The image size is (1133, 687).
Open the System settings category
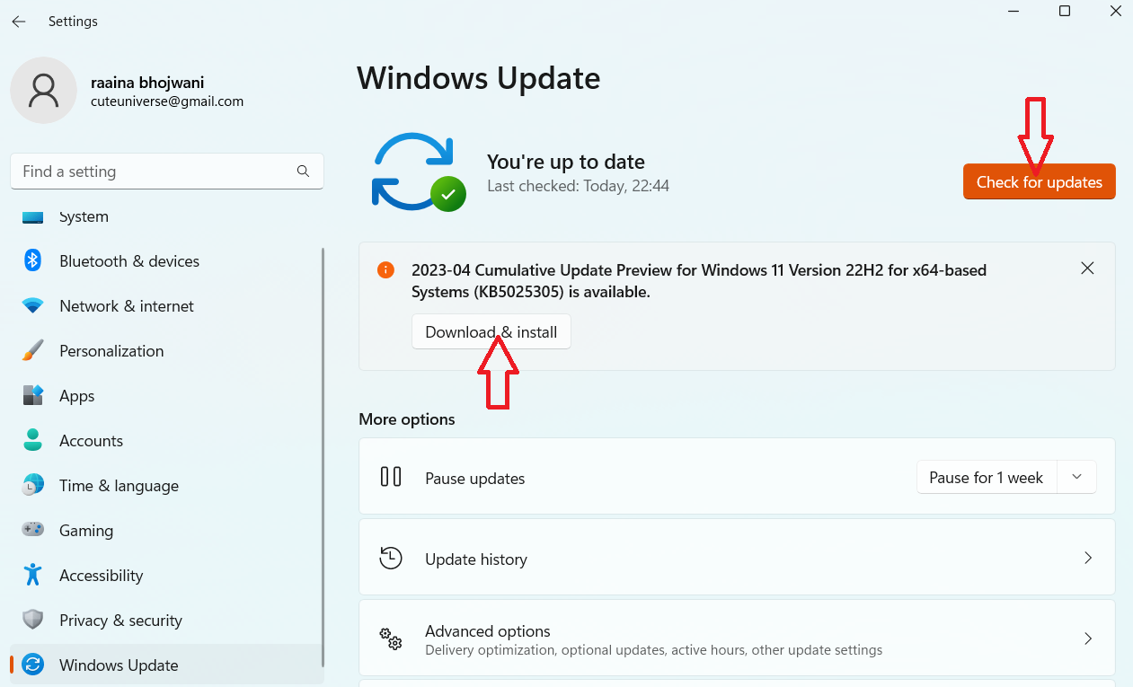click(84, 217)
